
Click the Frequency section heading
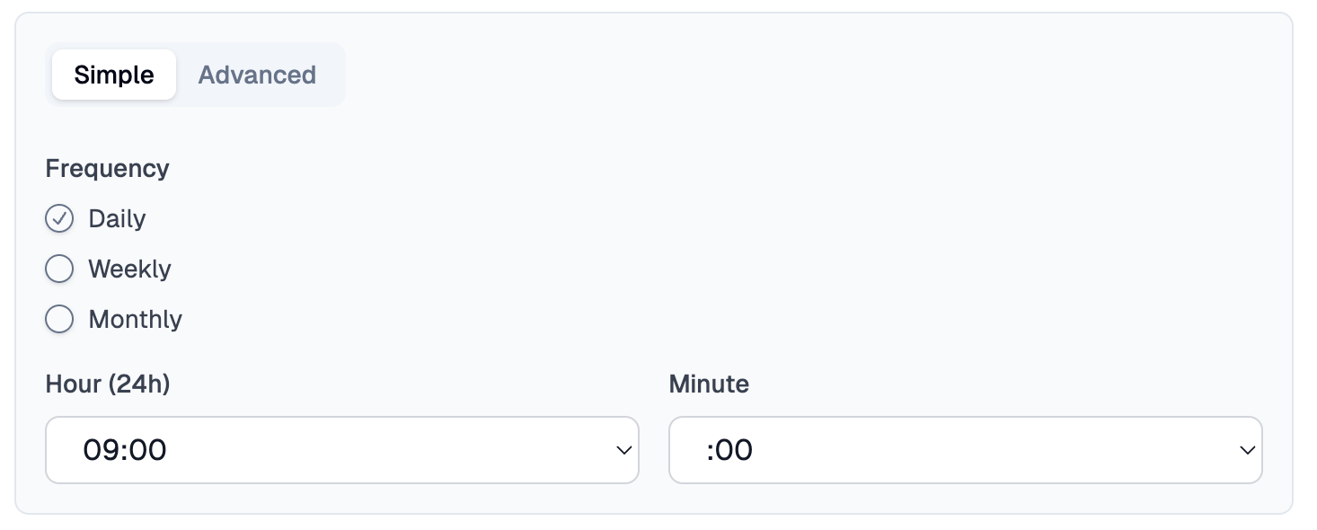pos(107,168)
